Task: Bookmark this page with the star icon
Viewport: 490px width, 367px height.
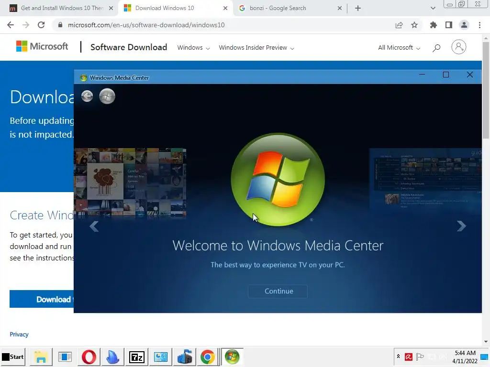Action: tap(414, 25)
